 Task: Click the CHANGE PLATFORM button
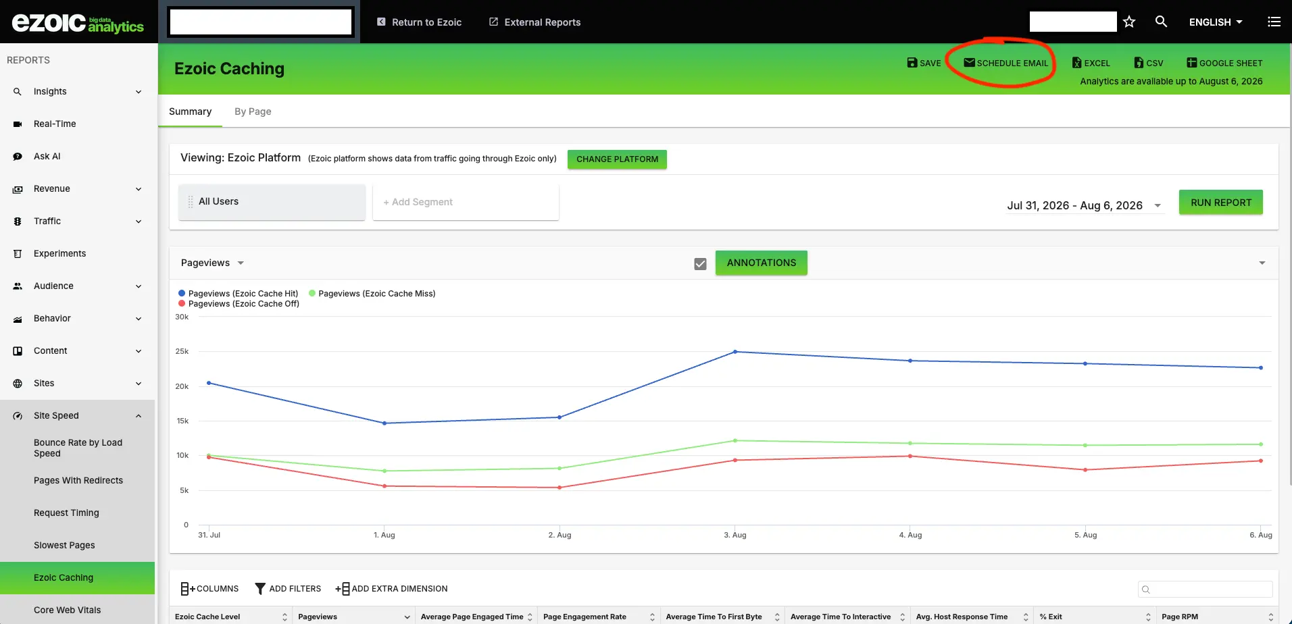pos(617,159)
